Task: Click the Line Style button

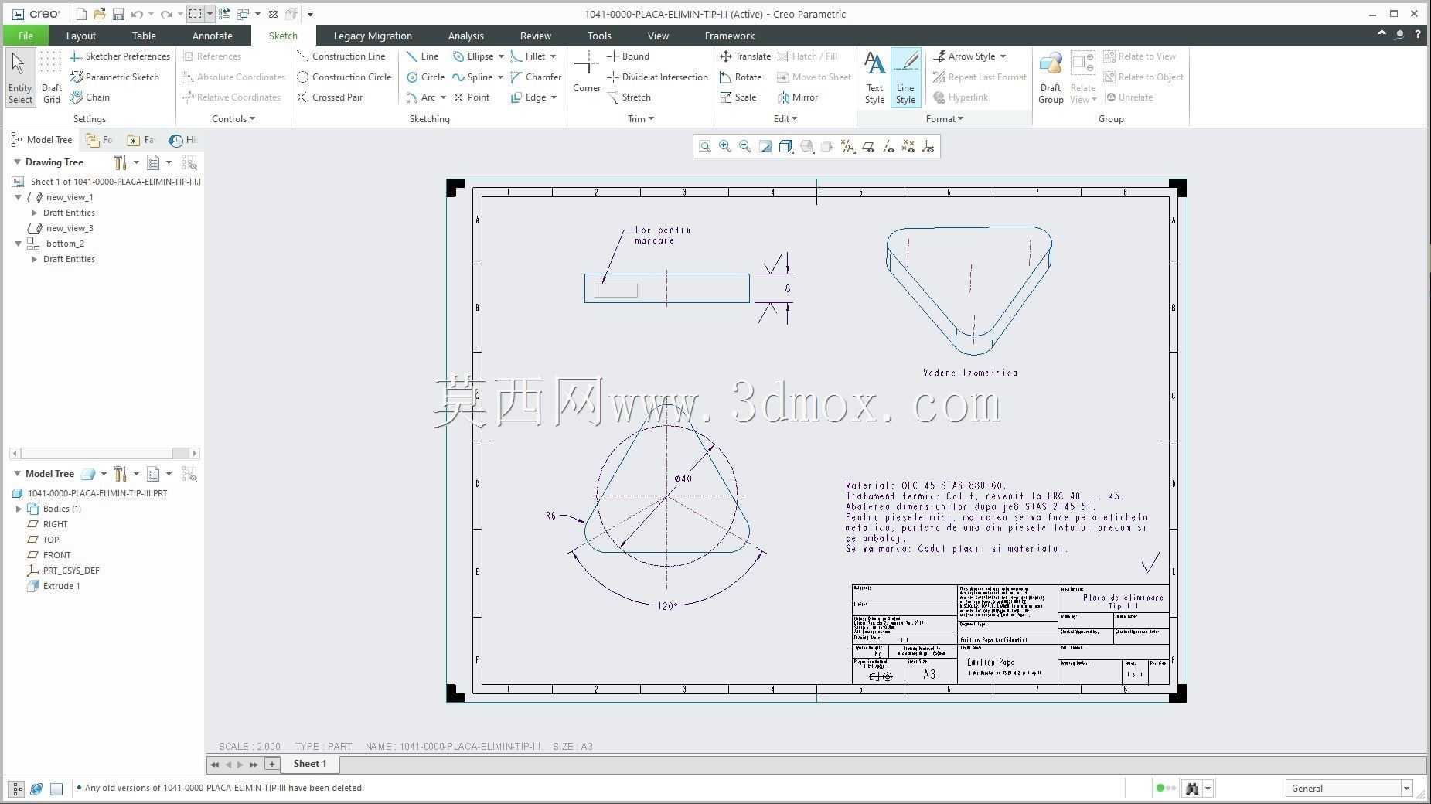Action: tap(905, 77)
